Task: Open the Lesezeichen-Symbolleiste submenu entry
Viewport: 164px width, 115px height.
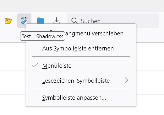Action: coord(81,81)
